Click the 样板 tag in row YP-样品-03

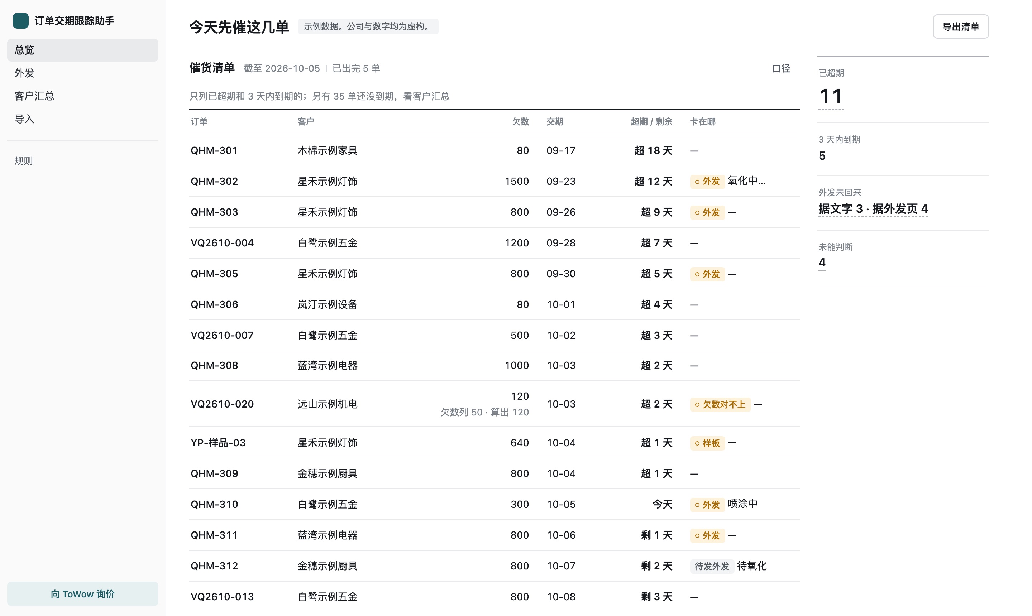(707, 443)
